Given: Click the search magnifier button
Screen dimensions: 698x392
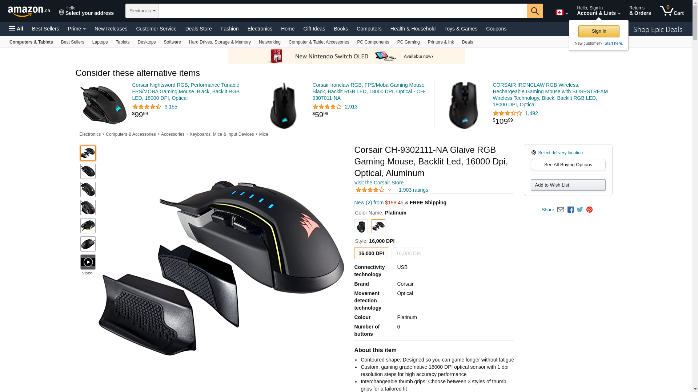Looking at the screenshot, I should [534, 11].
